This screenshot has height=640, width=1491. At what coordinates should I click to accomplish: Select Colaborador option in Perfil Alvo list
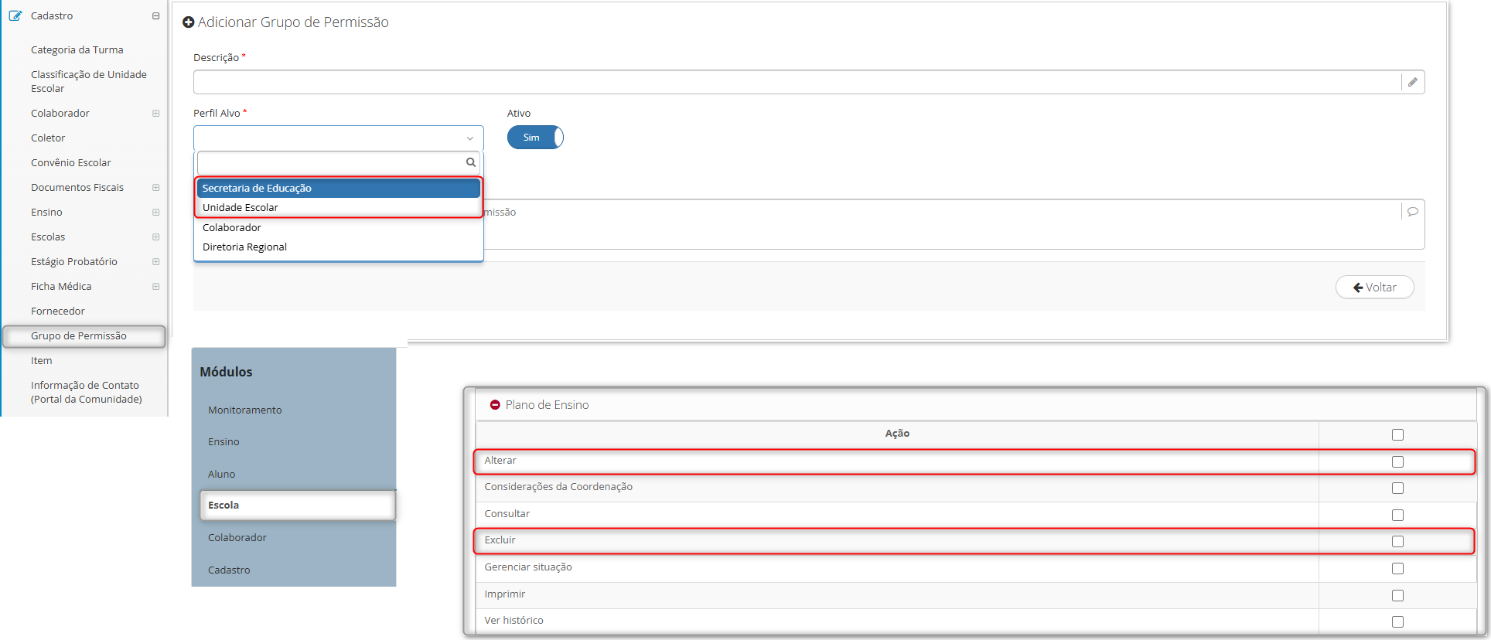coord(339,227)
